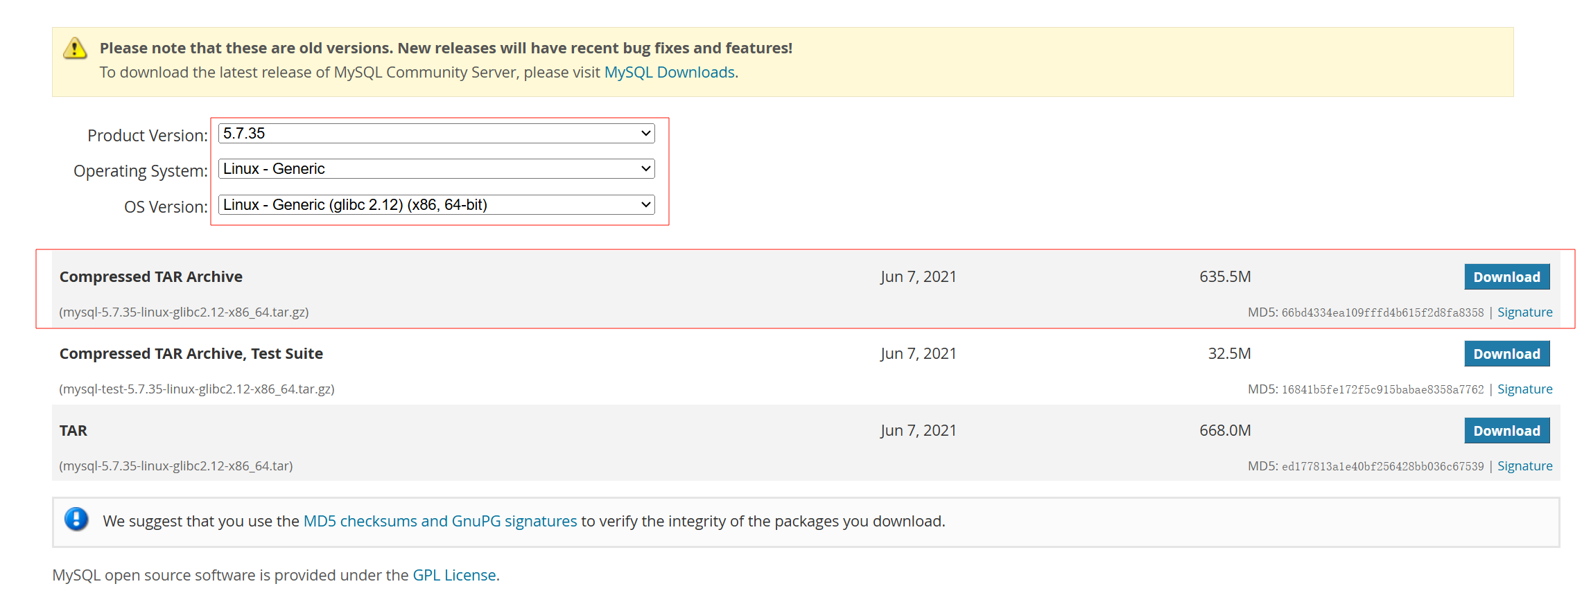Expand the OS Version dropdown
This screenshot has width=1591, height=611.
(436, 204)
